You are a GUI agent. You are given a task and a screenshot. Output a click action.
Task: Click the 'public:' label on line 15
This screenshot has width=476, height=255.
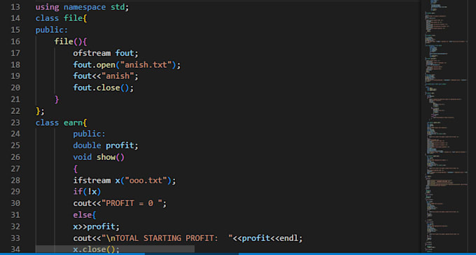(x=52, y=30)
